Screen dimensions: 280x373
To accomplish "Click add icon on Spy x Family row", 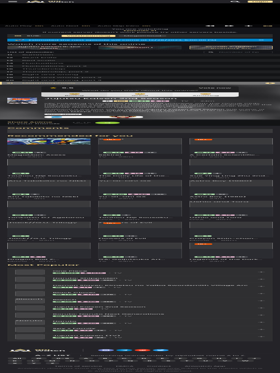I will (261, 329).
